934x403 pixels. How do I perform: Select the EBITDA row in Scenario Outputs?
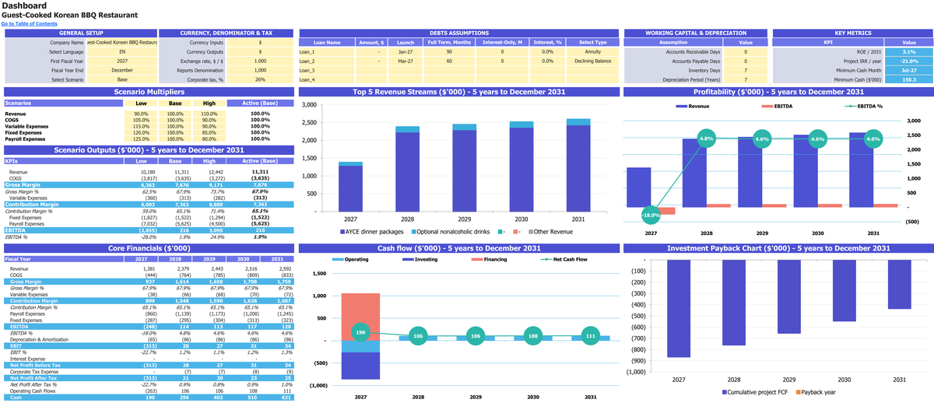(148, 230)
